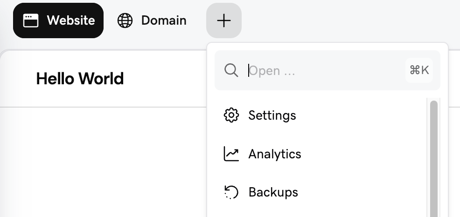The width and height of the screenshot is (460, 217).
Task: Click the Website label text
Action: [x=71, y=20]
